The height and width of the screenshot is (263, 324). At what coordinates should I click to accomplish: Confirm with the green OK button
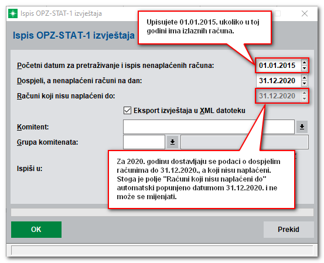click(x=36, y=230)
